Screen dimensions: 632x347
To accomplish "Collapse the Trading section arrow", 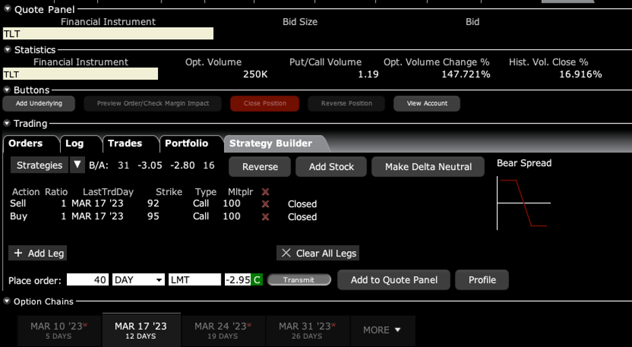I will (7, 123).
